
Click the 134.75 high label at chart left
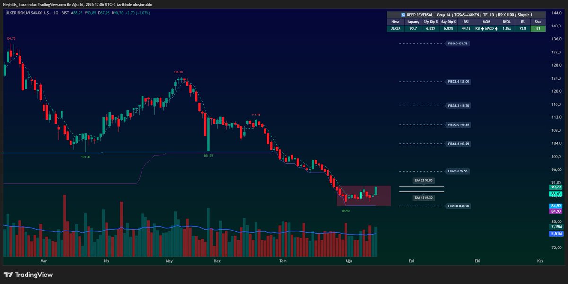11,38
